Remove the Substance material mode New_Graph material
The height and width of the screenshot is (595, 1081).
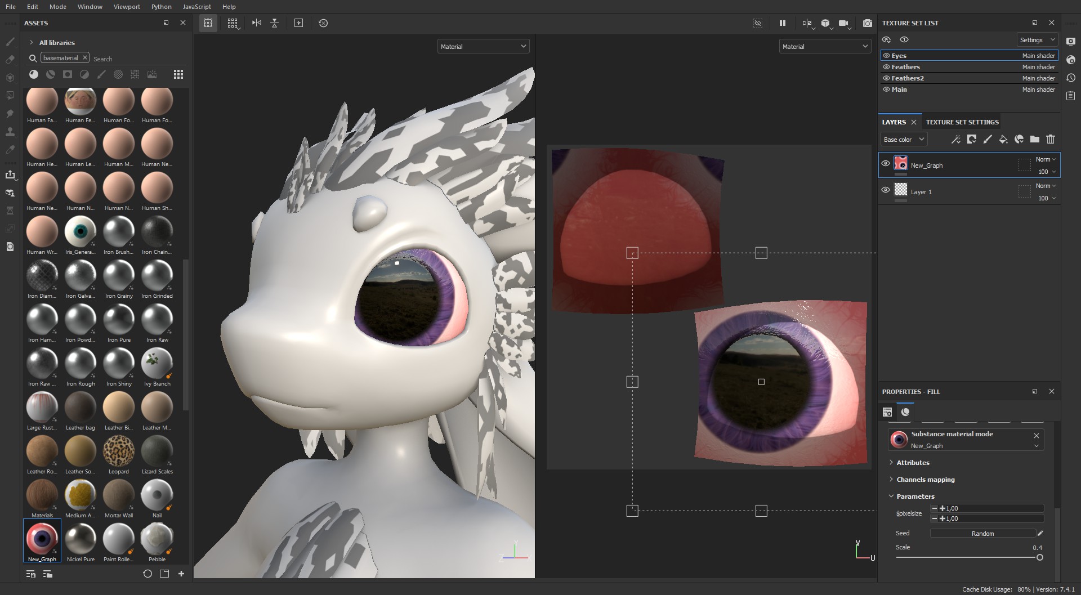click(x=1037, y=436)
